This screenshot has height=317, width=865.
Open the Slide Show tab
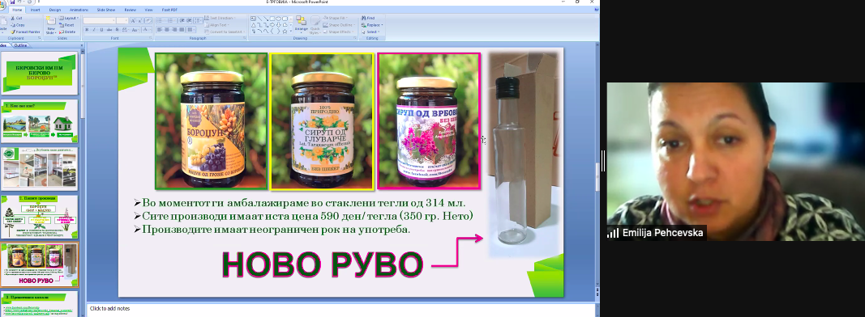point(106,10)
